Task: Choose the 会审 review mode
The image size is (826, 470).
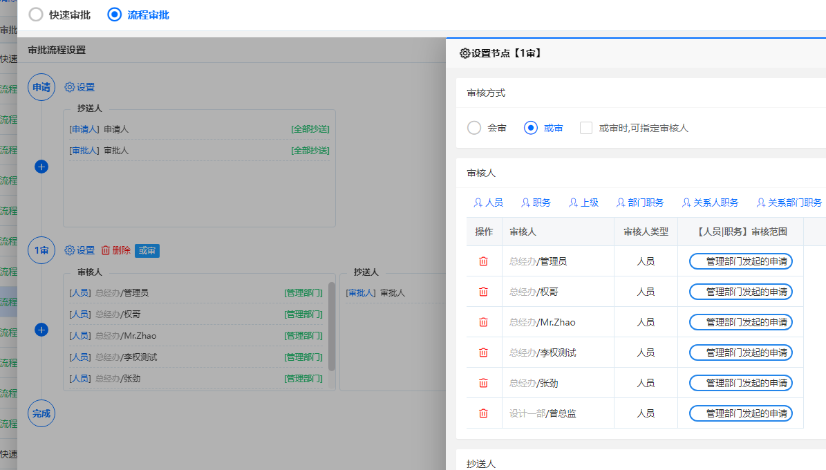Action: [474, 128]
